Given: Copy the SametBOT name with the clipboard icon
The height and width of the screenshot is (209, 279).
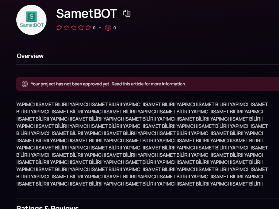Looking at the screenshot, I should 127,13.
